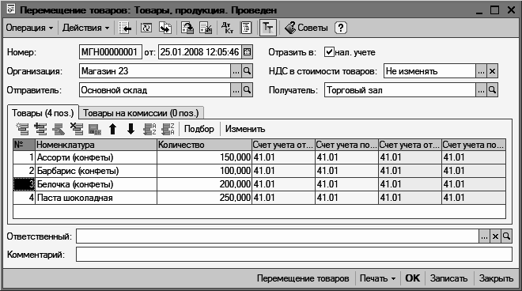This screenshot has width=522, height=291.
Task: Click the question mark help icon
Action: click(341, 28)
